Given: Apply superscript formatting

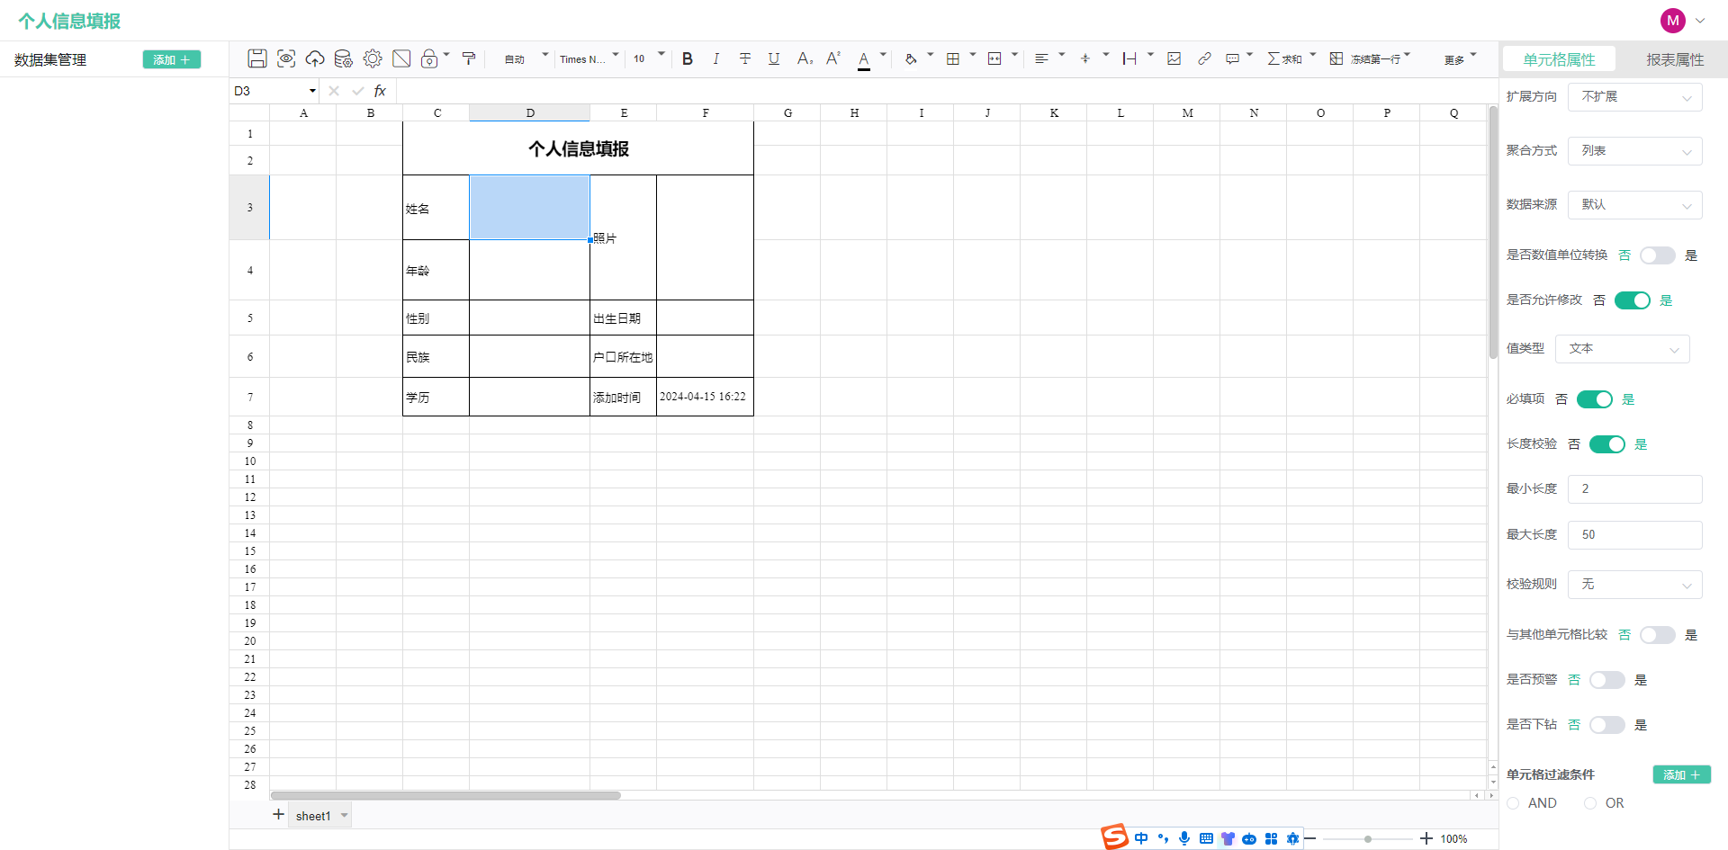Looking at the screenshot, I should point(833,58).
